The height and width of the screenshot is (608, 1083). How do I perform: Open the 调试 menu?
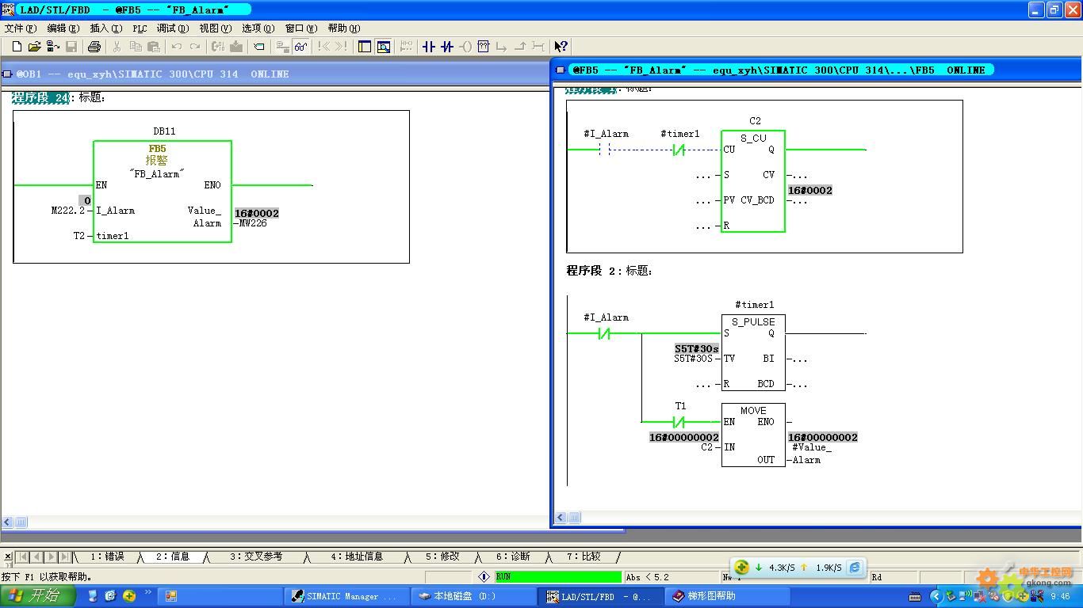click(x=172, y=28)
